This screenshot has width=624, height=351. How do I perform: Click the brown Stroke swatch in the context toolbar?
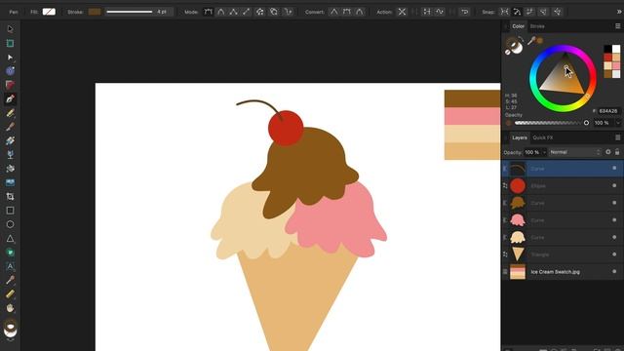tap(95, 12)
